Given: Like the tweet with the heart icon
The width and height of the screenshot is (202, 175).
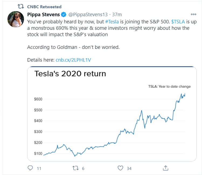Looking at the screenshot, I should coord(120,168).
